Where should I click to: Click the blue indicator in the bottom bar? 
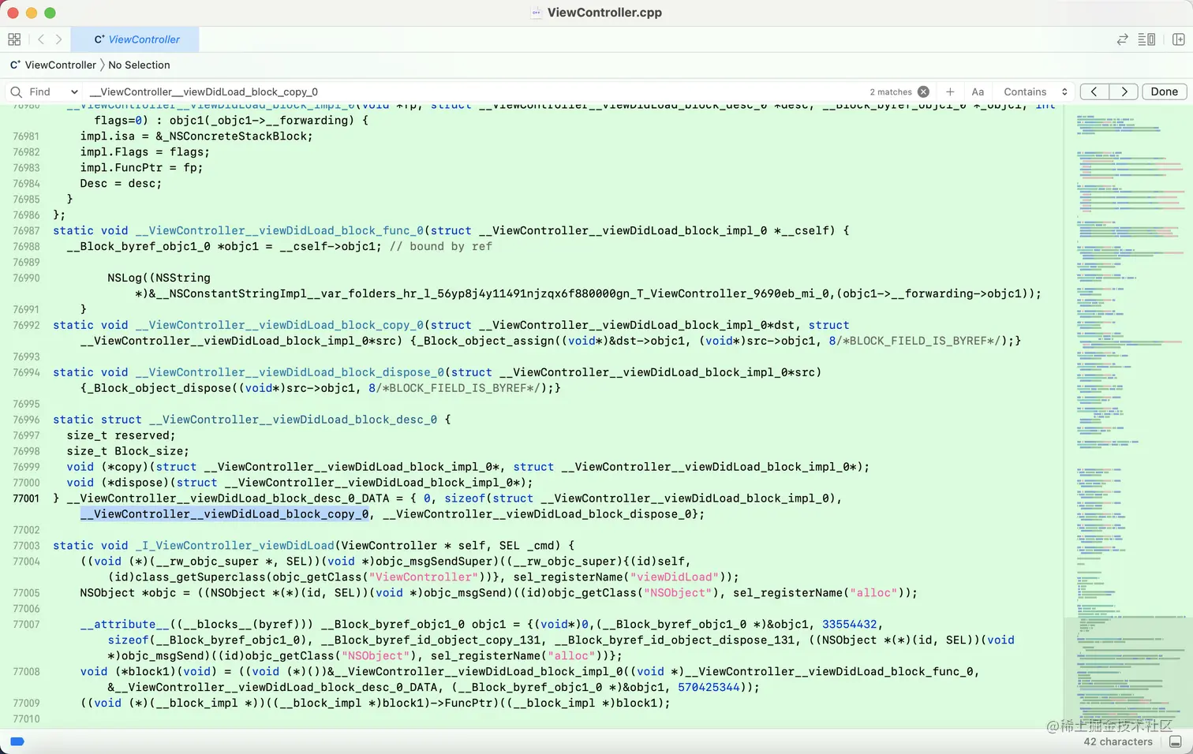pyautogui.click(x=17, y=741)
